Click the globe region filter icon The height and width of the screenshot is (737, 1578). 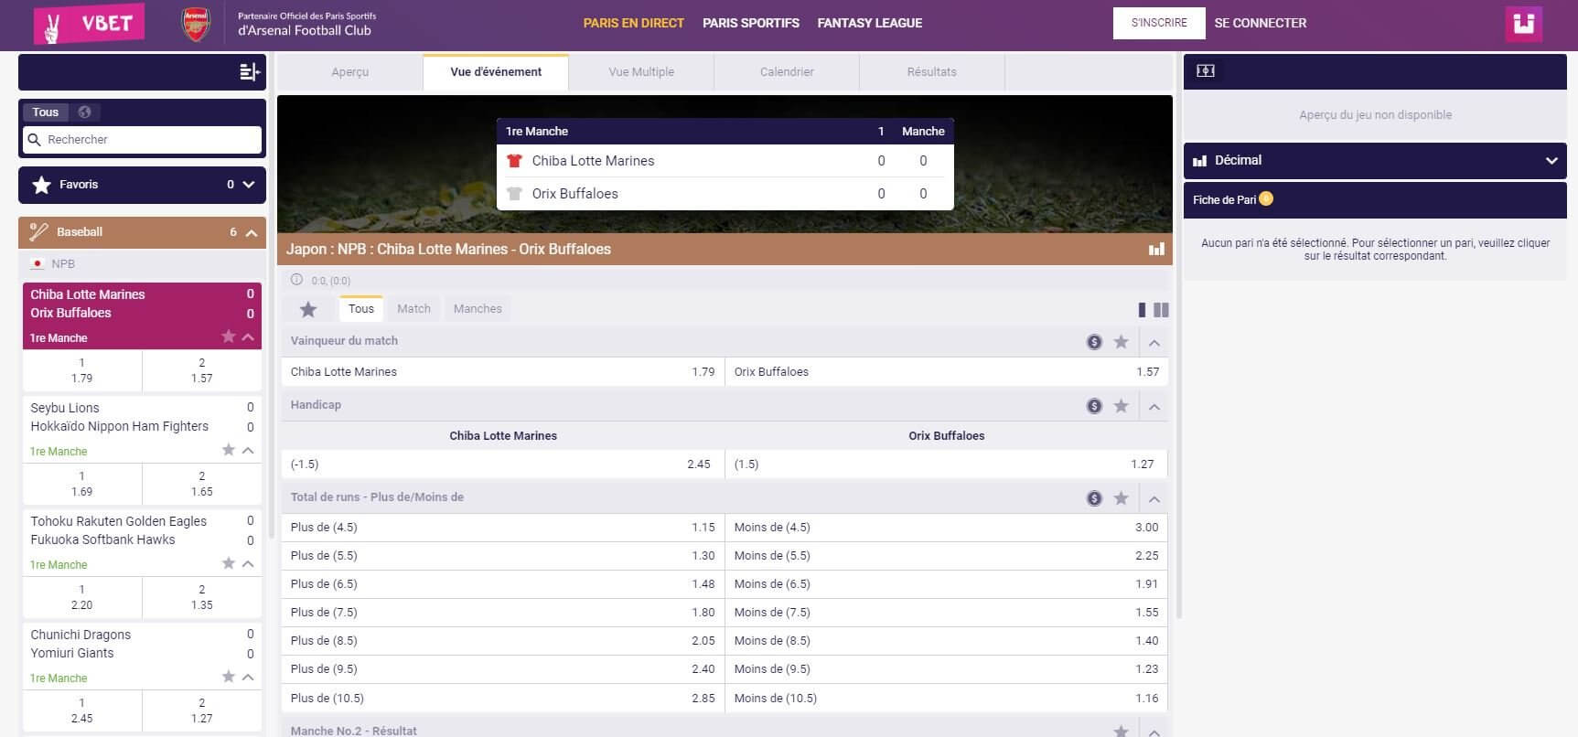pyautogui.click(x=85, y=112)
